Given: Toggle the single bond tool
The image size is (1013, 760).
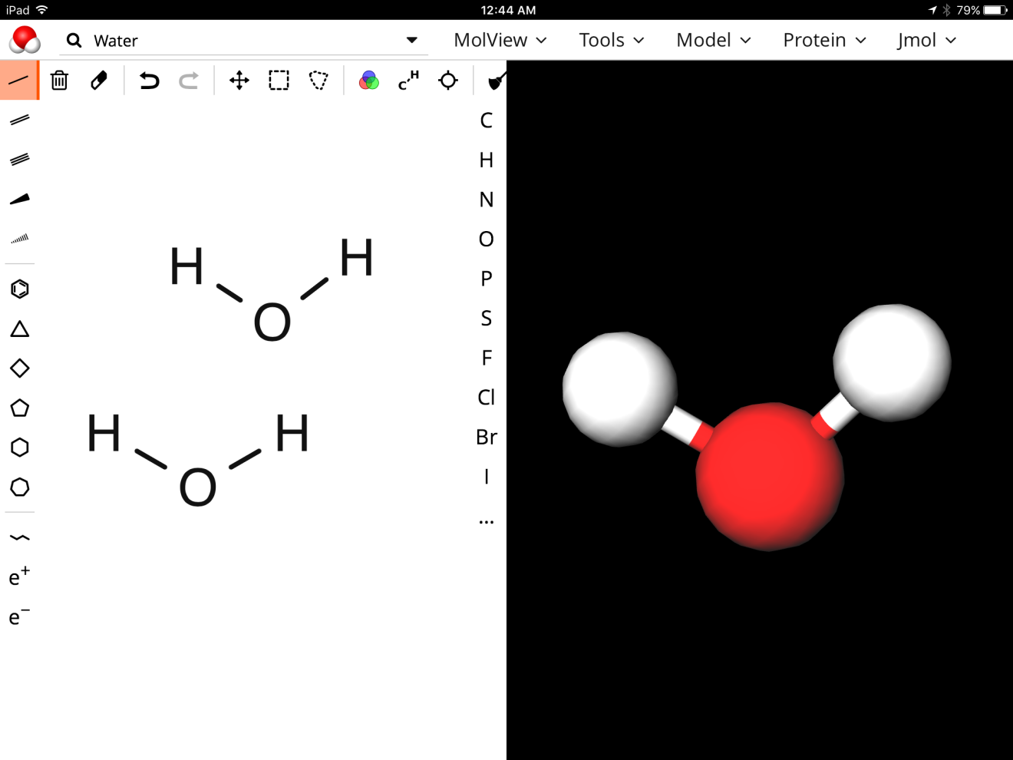Looking at the screenshot, I should 19,80.
